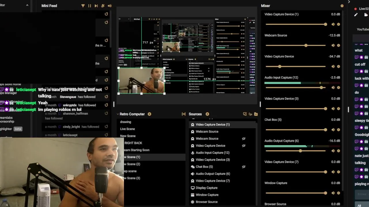
Task: Select the Display Capture source
Action: pyautogui.click(x=223, y=188)
